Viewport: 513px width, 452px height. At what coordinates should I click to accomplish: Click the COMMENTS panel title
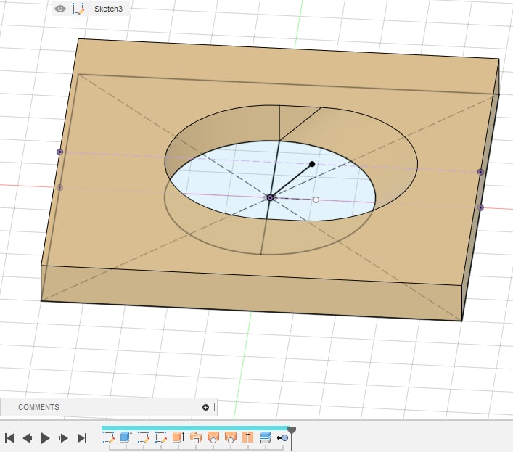pyautogui.click(x=38, y=407)
